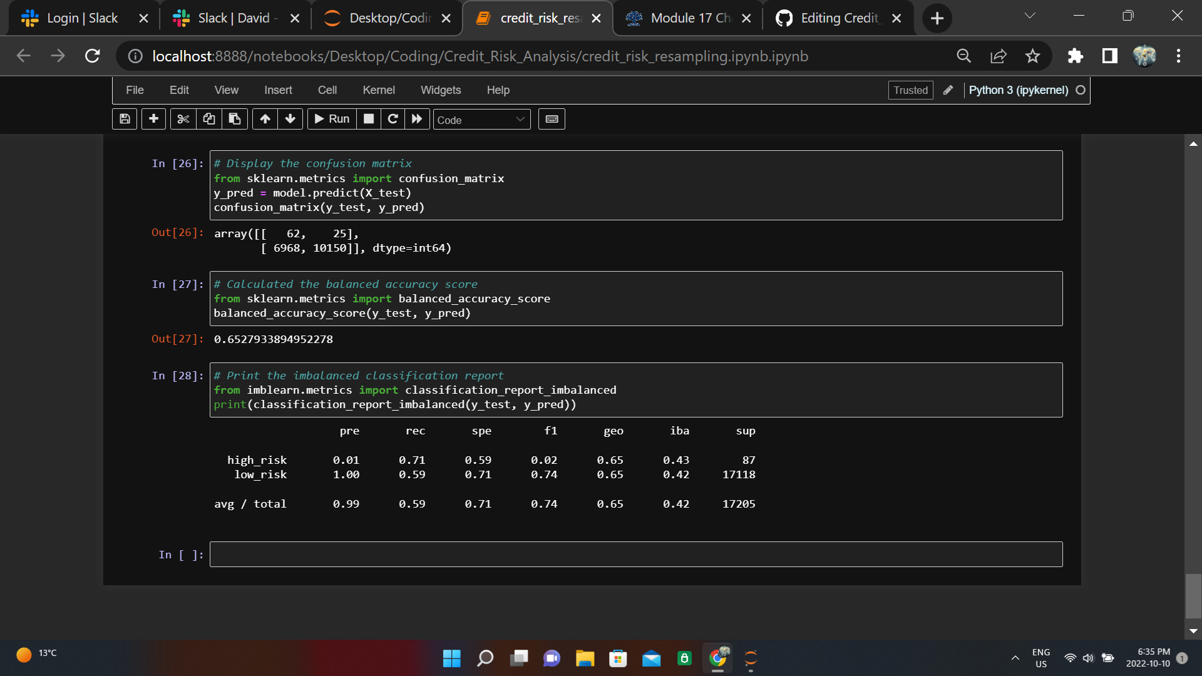
Task: Save the notebook using the save icon
Action: tap(124, 119)
